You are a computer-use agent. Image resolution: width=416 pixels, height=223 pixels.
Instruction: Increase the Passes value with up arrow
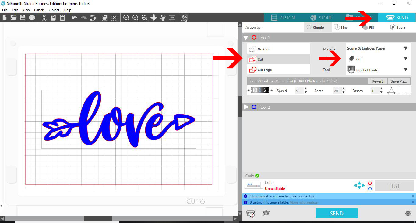pos(381,89)
